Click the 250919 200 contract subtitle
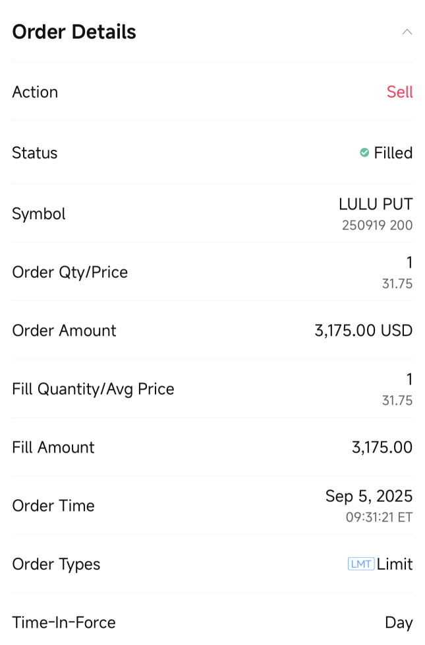This screenshot has width=425, height=645. (x=377, y=225)
